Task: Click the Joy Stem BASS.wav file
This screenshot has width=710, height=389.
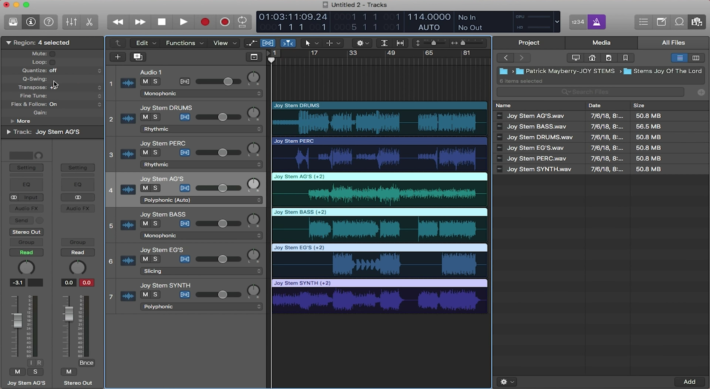Action: click(536, 126)
